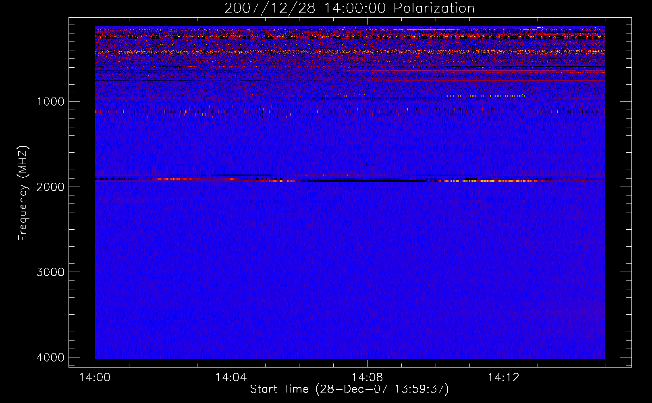The height and width of the screenshot is (403, 652).
Task: Click the 14:08 time tick label
Action: click(367, 378)
